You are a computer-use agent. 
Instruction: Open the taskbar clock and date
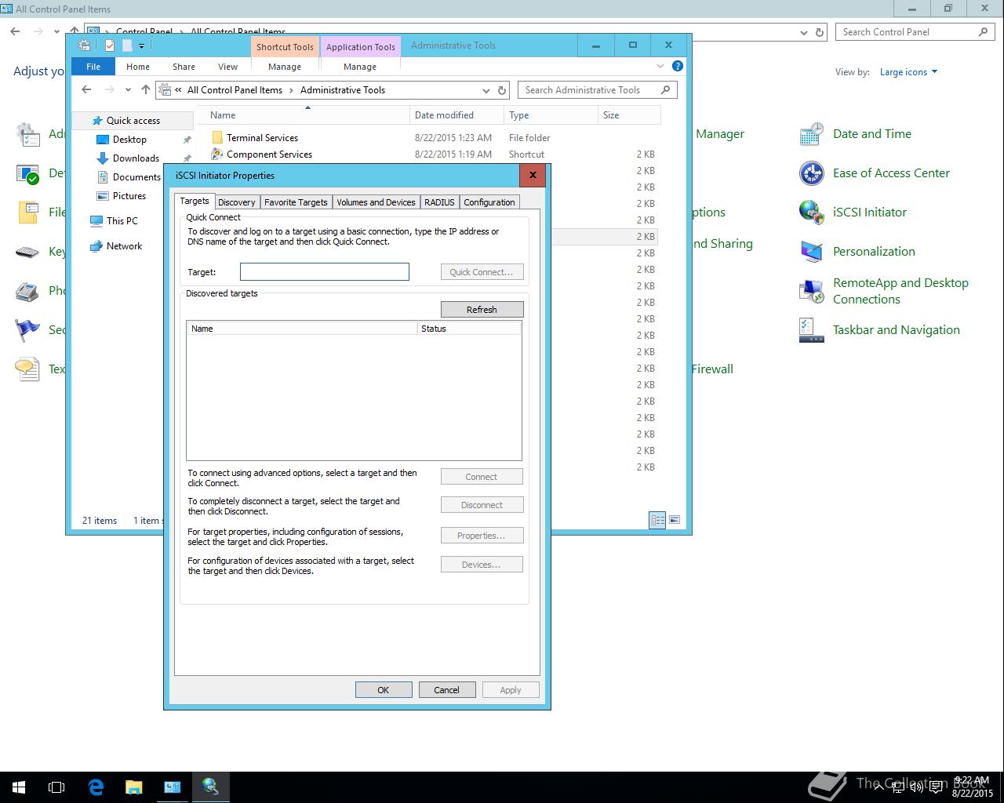[972, 787]
